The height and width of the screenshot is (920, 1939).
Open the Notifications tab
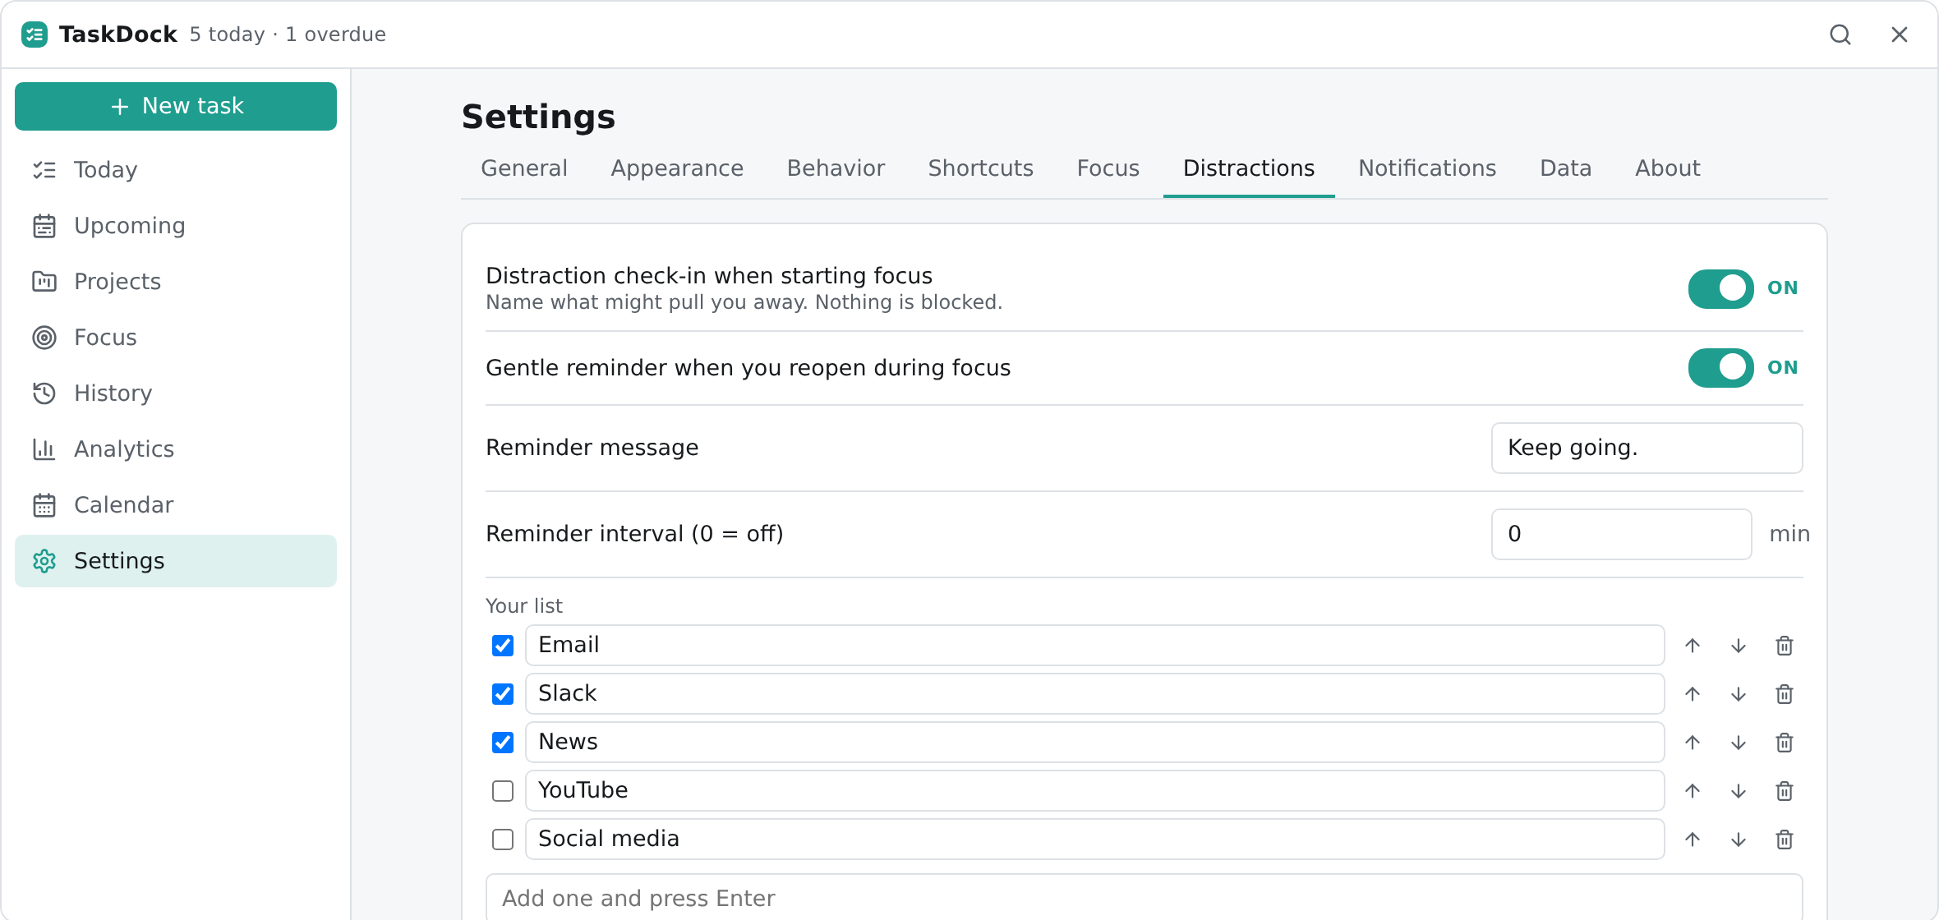pos(1427,168)
